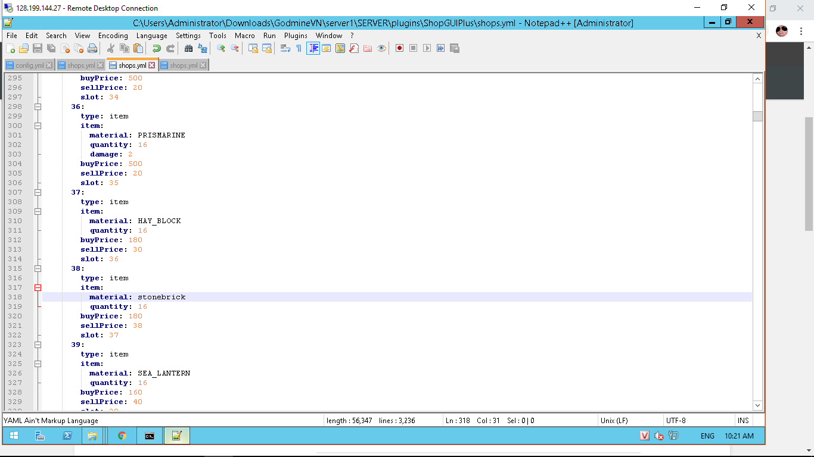Collapse the fold marker at line 298
This screenshot has height=457, width=814.
(38, 107)
